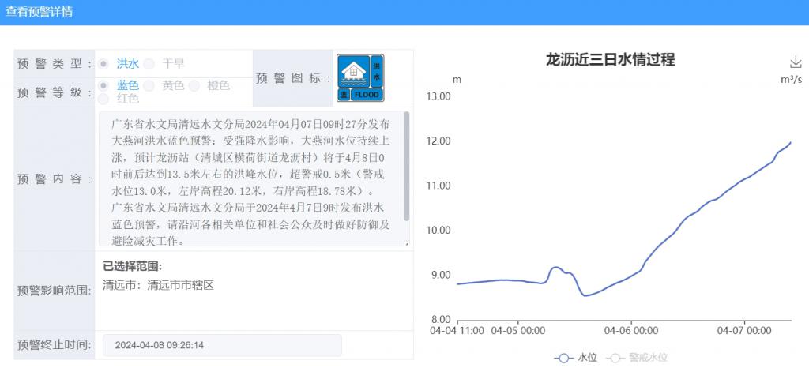Click the 11.00 y-axis label
Viewport: 809px width, 383px height.
point(438,186)
